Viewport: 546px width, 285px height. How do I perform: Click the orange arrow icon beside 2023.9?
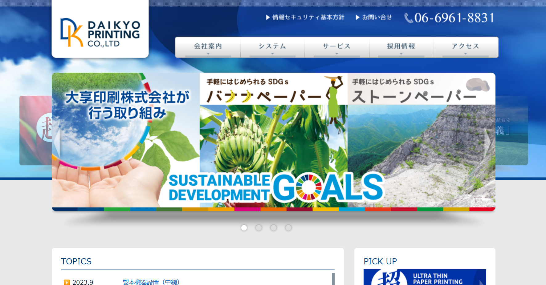(67, 282)
